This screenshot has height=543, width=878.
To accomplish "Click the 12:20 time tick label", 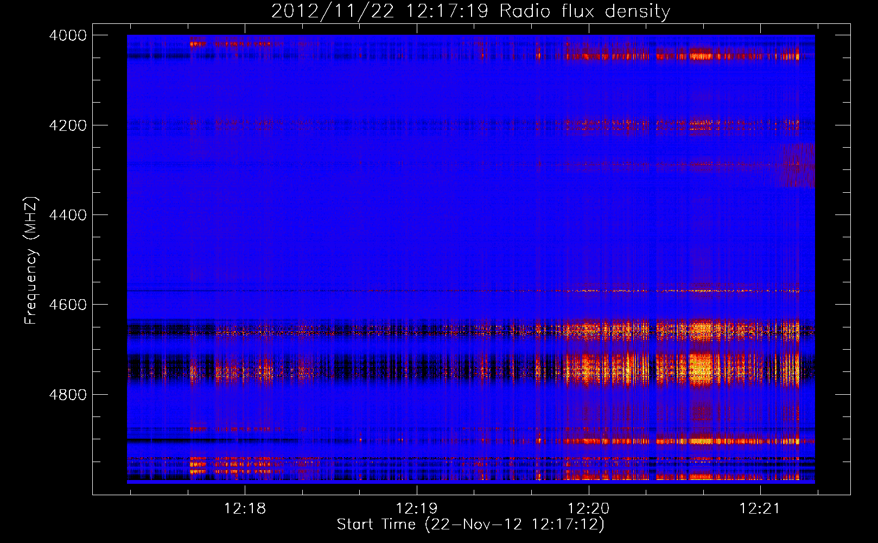I will [588, 508].
